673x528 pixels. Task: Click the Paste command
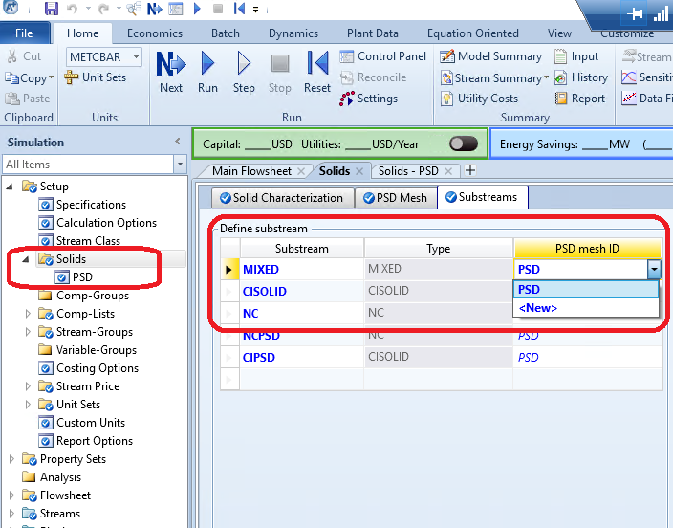pos(28,99)
